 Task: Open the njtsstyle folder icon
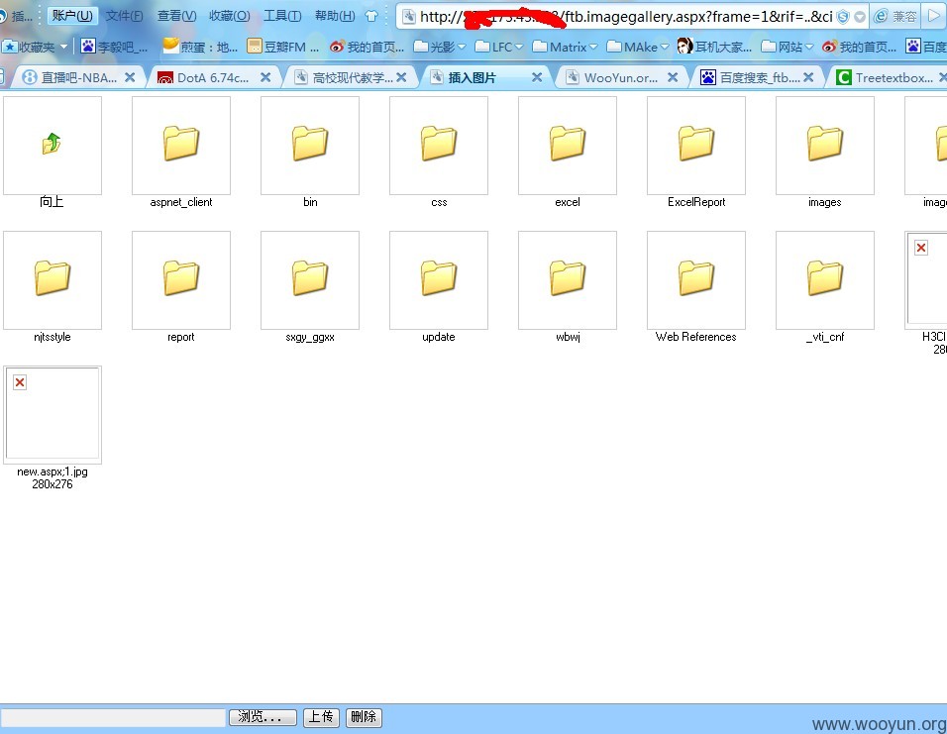53,279
